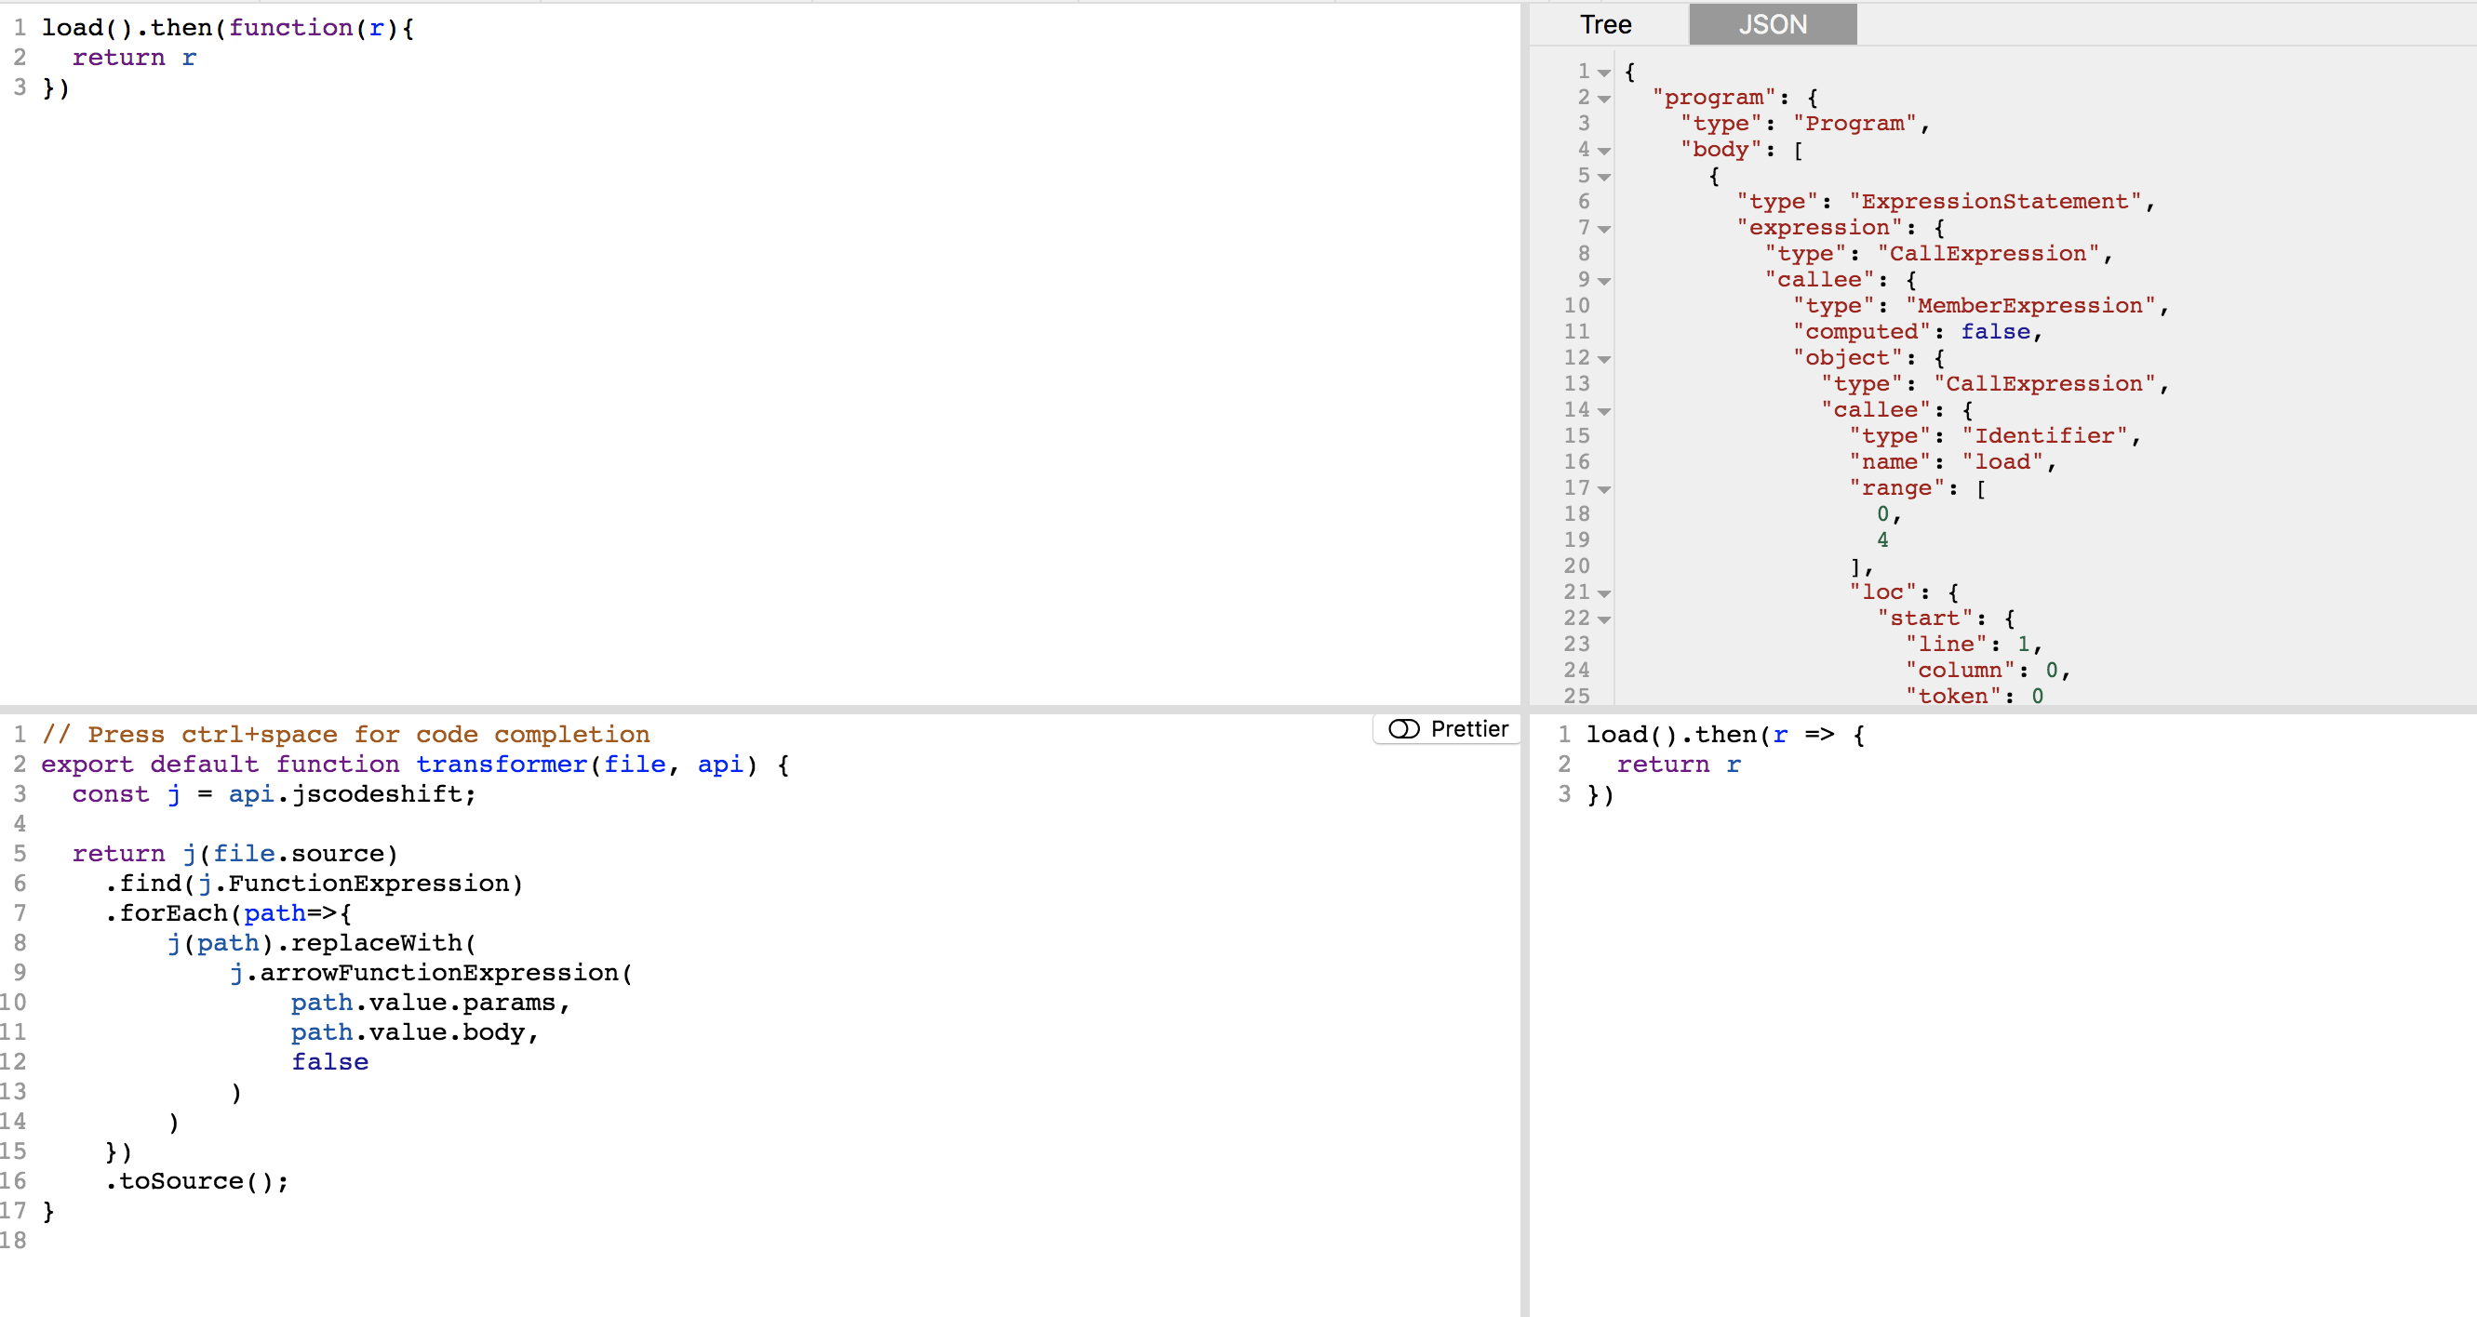2477x1317 pixels.
Task: Click the arrow "=>" in the output panel
Action: pyautogui.click(x=1818, y=735)
